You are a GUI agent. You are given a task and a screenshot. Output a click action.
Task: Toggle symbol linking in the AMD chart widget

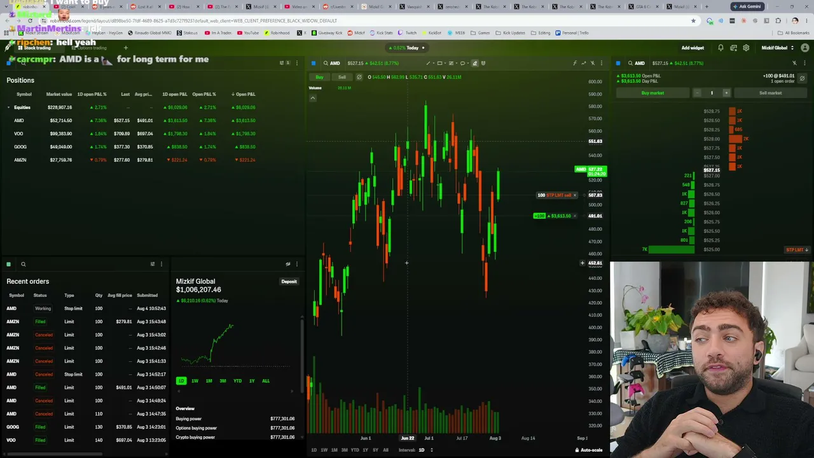[x=593, y=63]
